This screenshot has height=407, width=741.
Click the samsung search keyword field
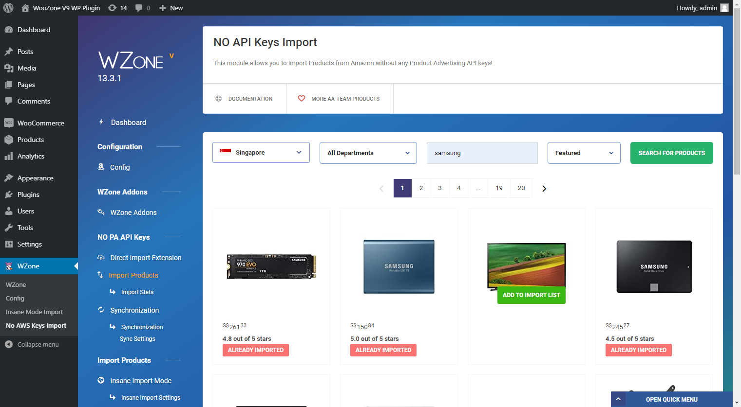(x=482, y=153)
